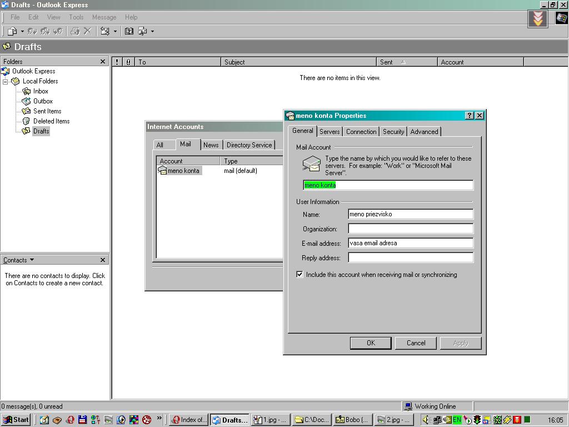
Task: Click the E-mail address input field
Action: pos(410,243)
